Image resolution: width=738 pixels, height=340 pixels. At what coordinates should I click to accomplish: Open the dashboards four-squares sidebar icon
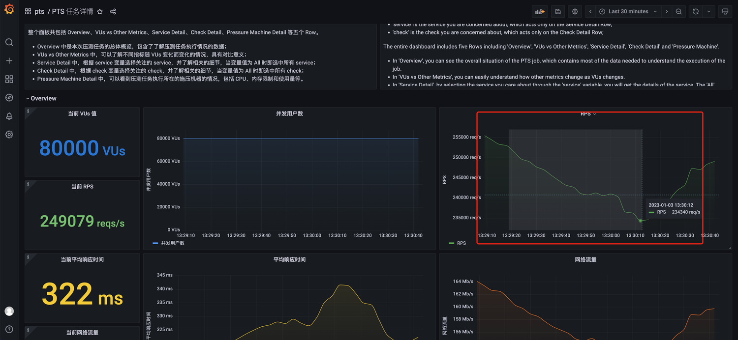pyautogui.click(x=9, y=79)
